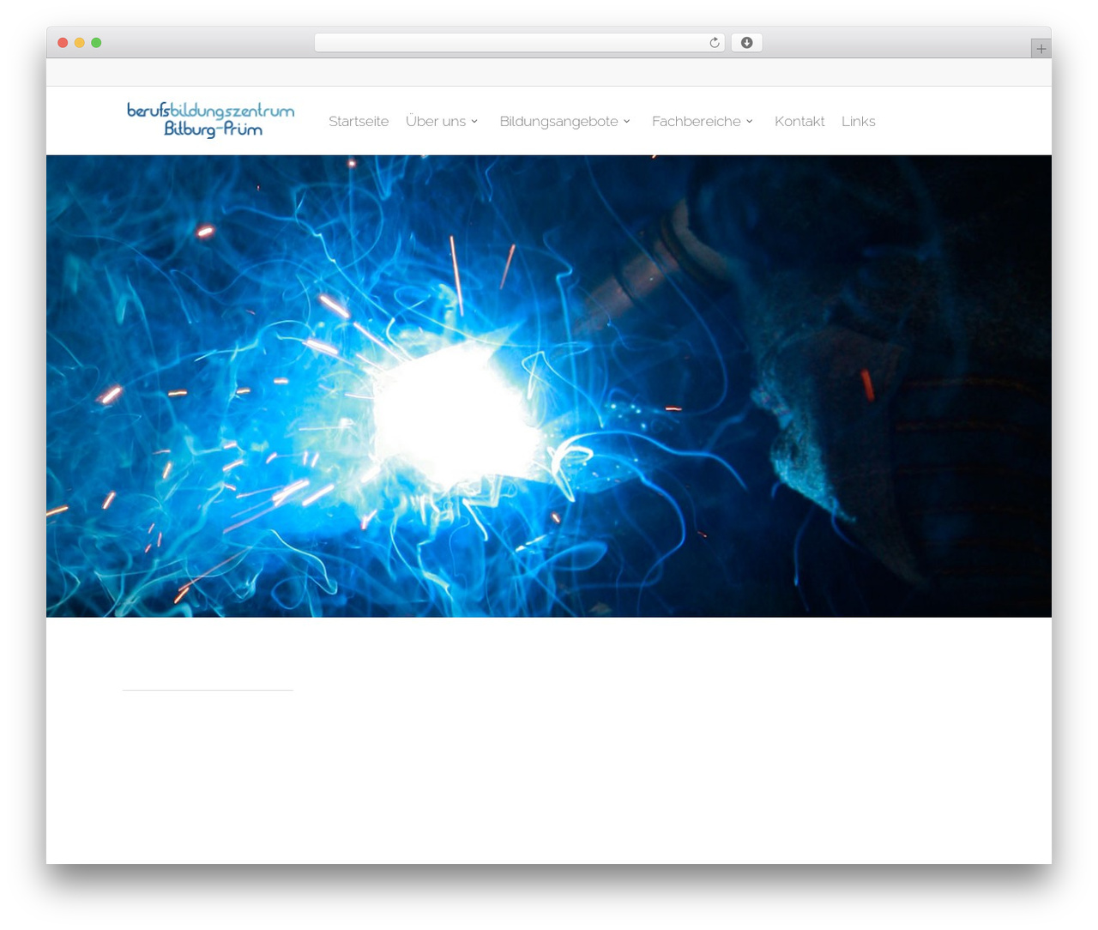Viewport: 1098px width, 930px height.
Task: Add a new browser tab
Action: pyautogui.click(x=1041, y=49)
